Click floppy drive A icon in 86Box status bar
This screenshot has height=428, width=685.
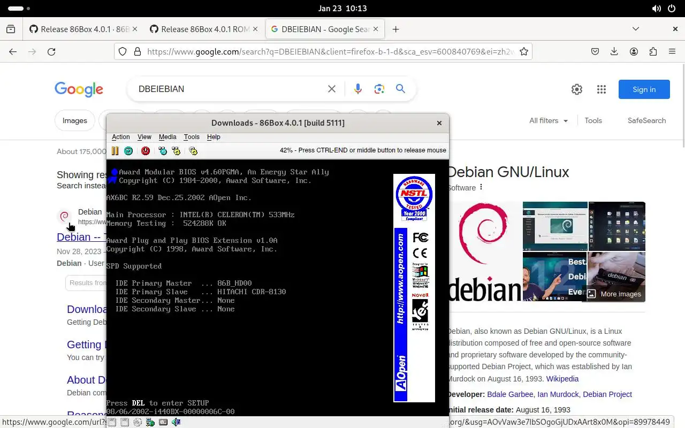coord(112,422)
